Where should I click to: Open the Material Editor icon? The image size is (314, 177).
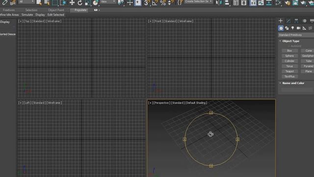tap(278, 2)
